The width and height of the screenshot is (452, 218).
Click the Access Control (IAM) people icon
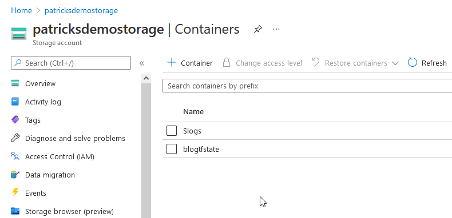(15, 156)
